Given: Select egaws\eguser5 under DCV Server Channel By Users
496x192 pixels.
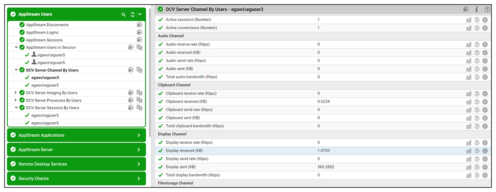Looking at the screenshot, I should coord(45,85).
